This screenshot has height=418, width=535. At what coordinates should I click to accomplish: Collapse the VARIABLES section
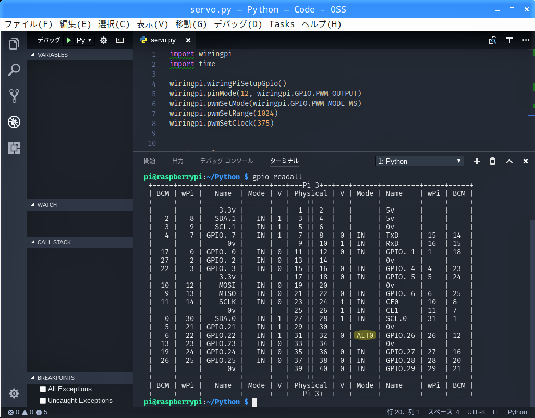tap(80, 55)
